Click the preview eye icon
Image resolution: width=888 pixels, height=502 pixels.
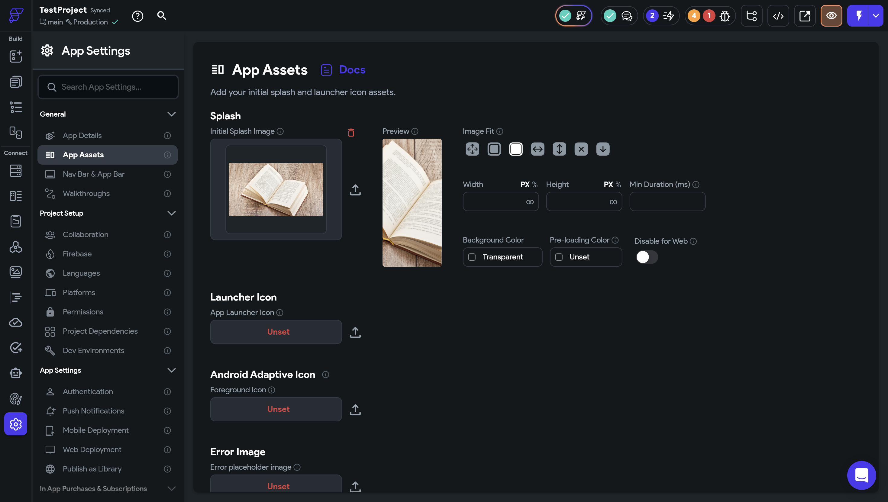click(831, 16)
